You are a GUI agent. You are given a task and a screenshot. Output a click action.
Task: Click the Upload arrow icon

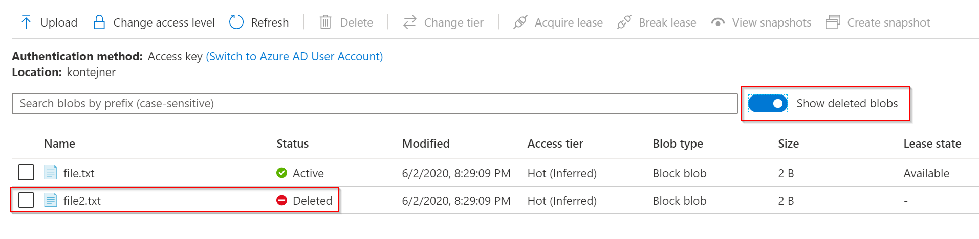point(26,22)
